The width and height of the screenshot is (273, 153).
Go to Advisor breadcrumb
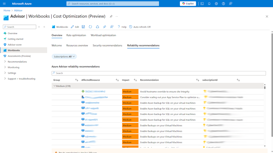pyautogui.click(x=18, y=11)
